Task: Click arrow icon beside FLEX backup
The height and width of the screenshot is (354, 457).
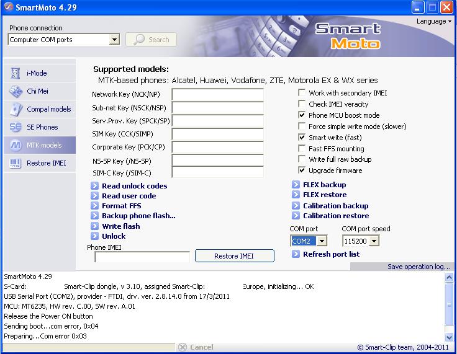Action: pos(296,184)
